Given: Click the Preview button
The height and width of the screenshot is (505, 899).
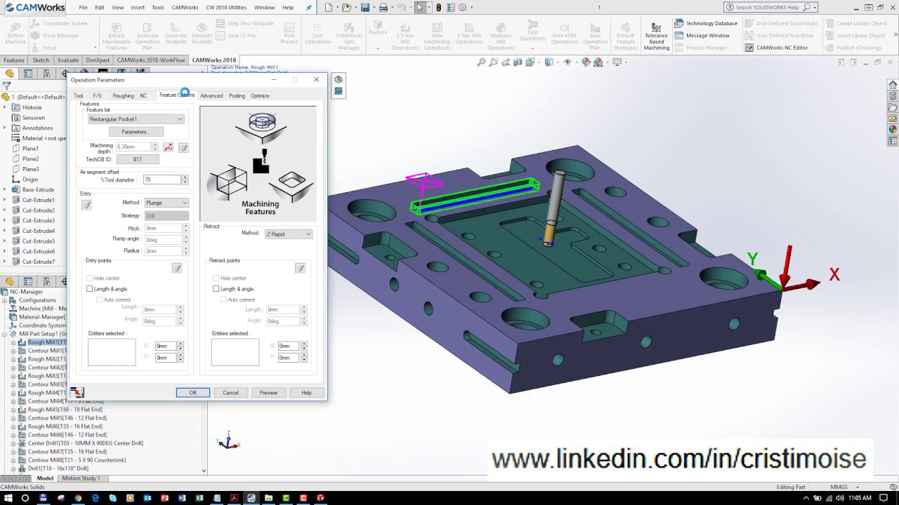Looking at the screenshot, I should pos(268,393).
